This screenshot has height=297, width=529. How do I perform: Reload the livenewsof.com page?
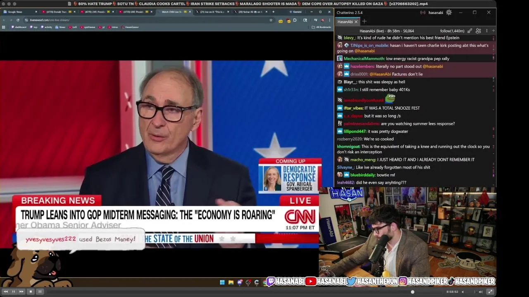click(x=18, y=20)
